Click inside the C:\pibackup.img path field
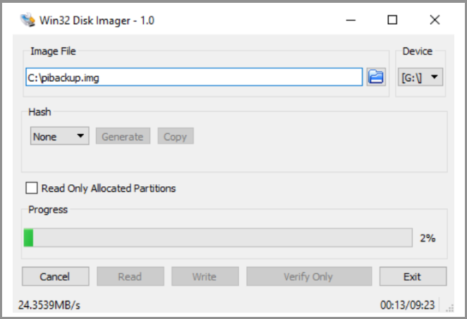Image resolution: width=467 pixels, height=319 pixels. 193,77
